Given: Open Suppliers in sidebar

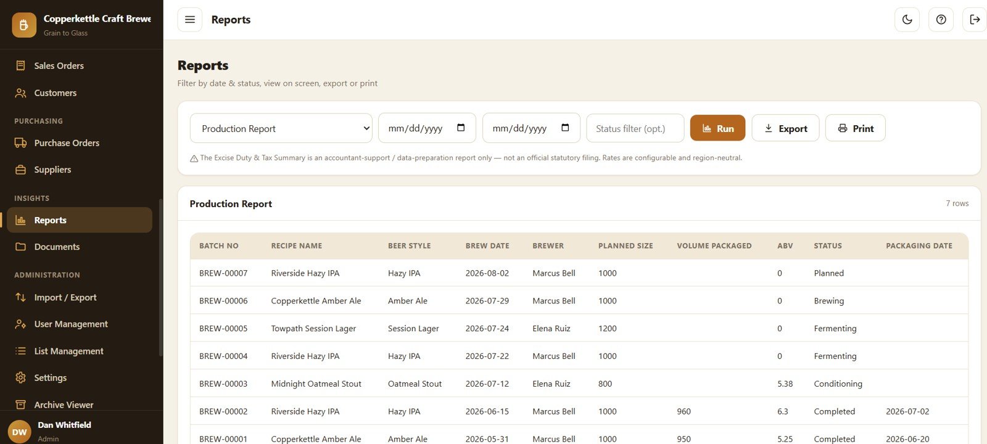Looking at the screenshot, I should coord(80,170).
